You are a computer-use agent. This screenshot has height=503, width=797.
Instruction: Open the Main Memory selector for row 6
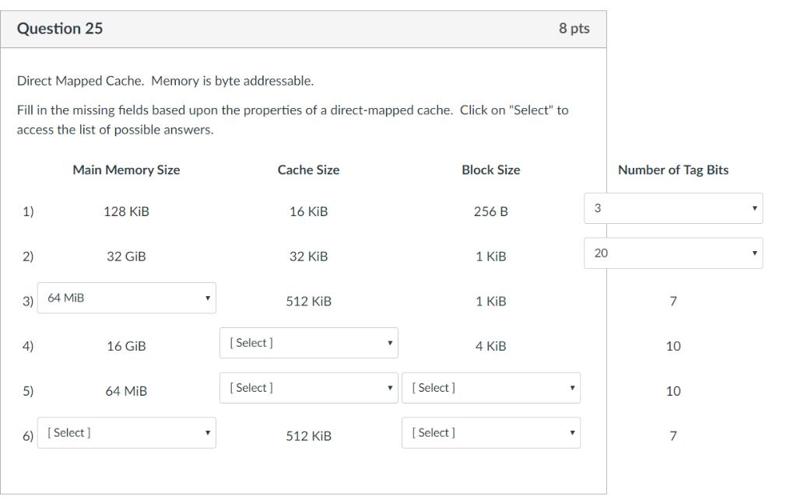[126, 432]
